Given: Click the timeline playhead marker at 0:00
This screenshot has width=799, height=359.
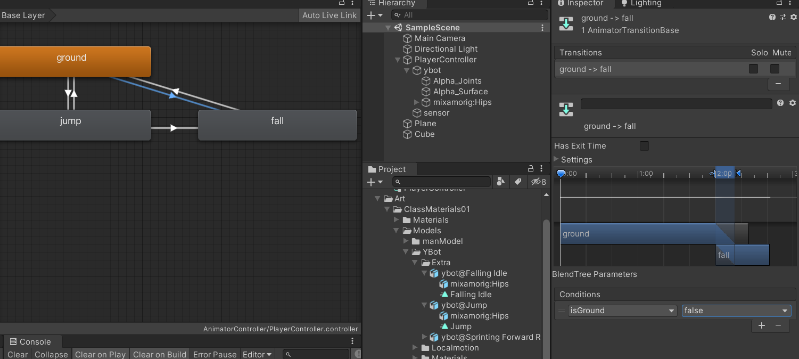Looking at the screenshot, I should tap(561, 174).
